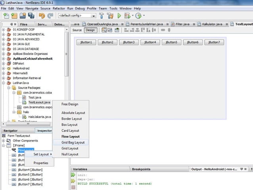Viewport: 253px width, 190px height.
Task: Switch editor to Source view
Action: coord(77,30)
